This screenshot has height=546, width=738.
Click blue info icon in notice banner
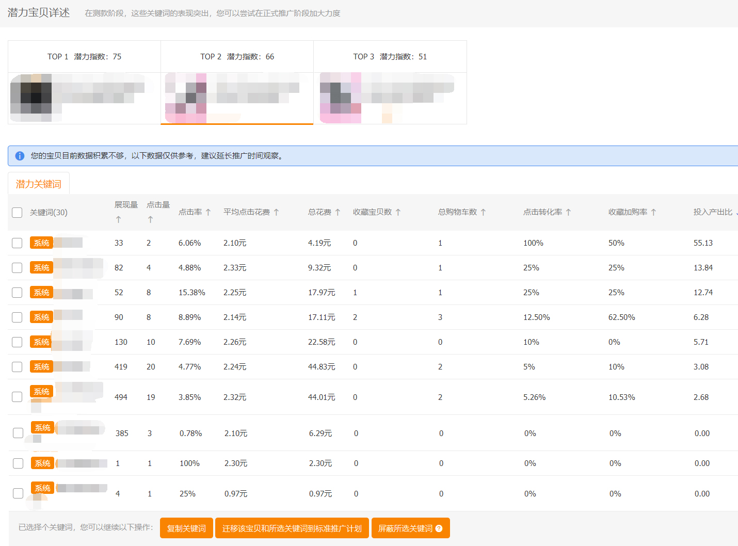click(x=20, y=156)
